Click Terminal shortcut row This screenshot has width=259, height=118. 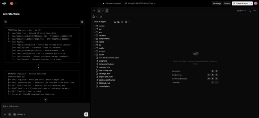(195, 83)
